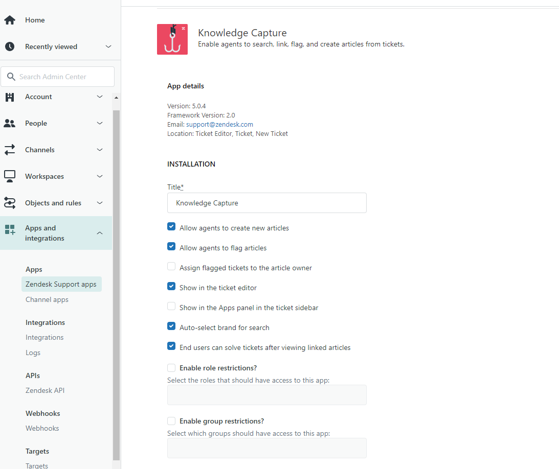This screenshot has height=469, width=559.
Task: Uncheck Allow agents to create new articles
Action: [x=171, y=227]
